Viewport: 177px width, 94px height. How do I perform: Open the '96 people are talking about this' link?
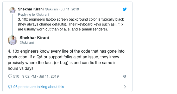click(39, 87)
